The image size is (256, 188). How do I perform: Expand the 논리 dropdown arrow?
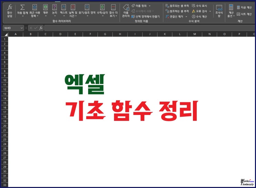55,16
